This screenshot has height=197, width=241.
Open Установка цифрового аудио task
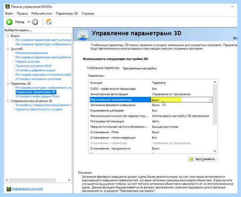coord(35,70)
